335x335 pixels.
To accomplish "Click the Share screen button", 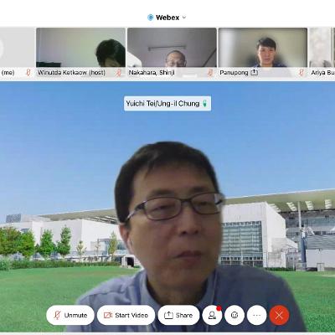I will coord(178,315).
